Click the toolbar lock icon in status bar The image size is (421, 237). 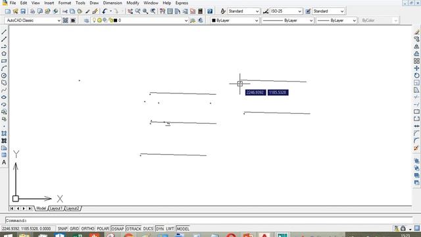[x=403, y=228]
